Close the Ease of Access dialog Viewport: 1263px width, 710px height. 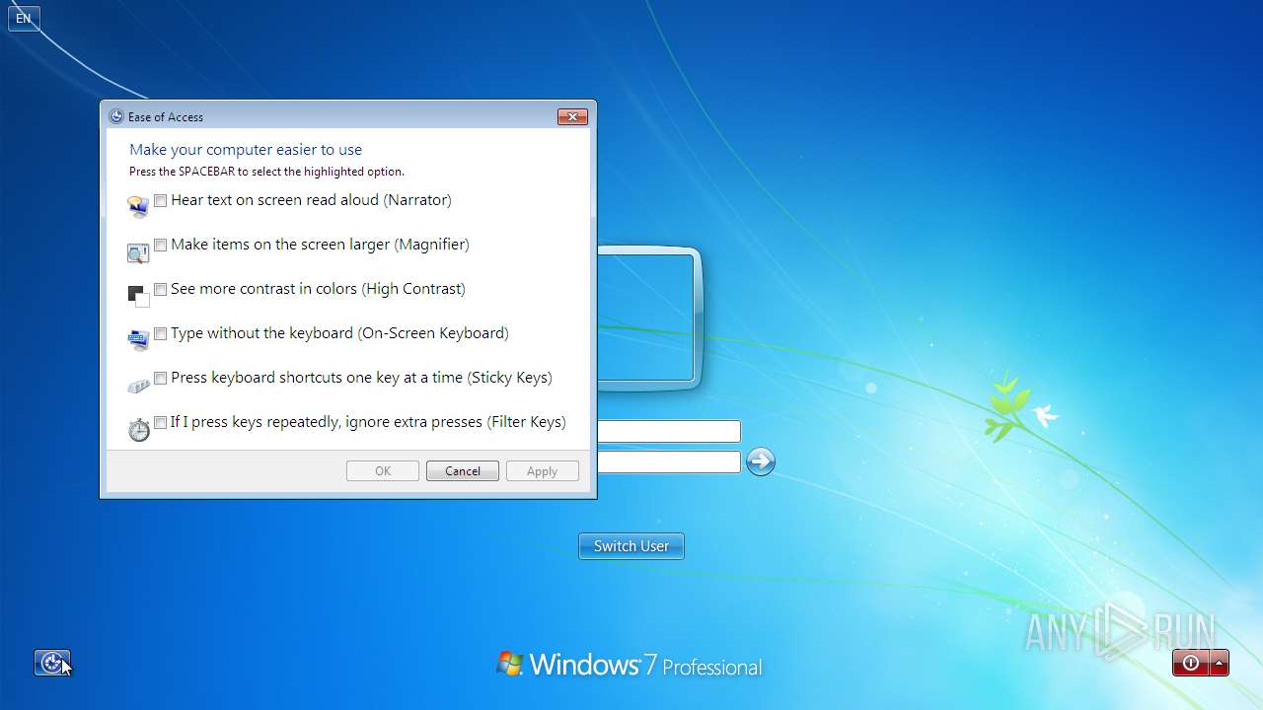point(572,116)
